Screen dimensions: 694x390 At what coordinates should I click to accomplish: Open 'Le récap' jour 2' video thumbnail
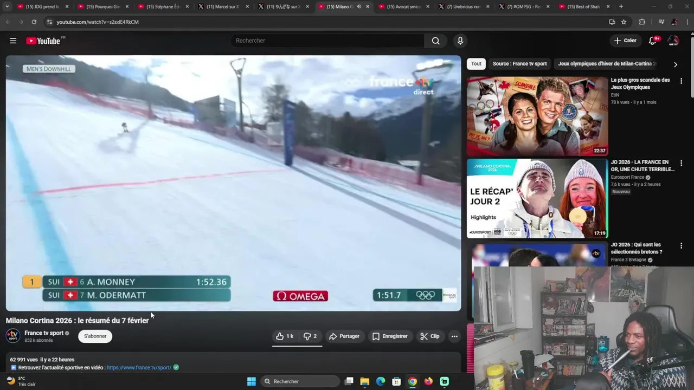[x=537, y=198]
